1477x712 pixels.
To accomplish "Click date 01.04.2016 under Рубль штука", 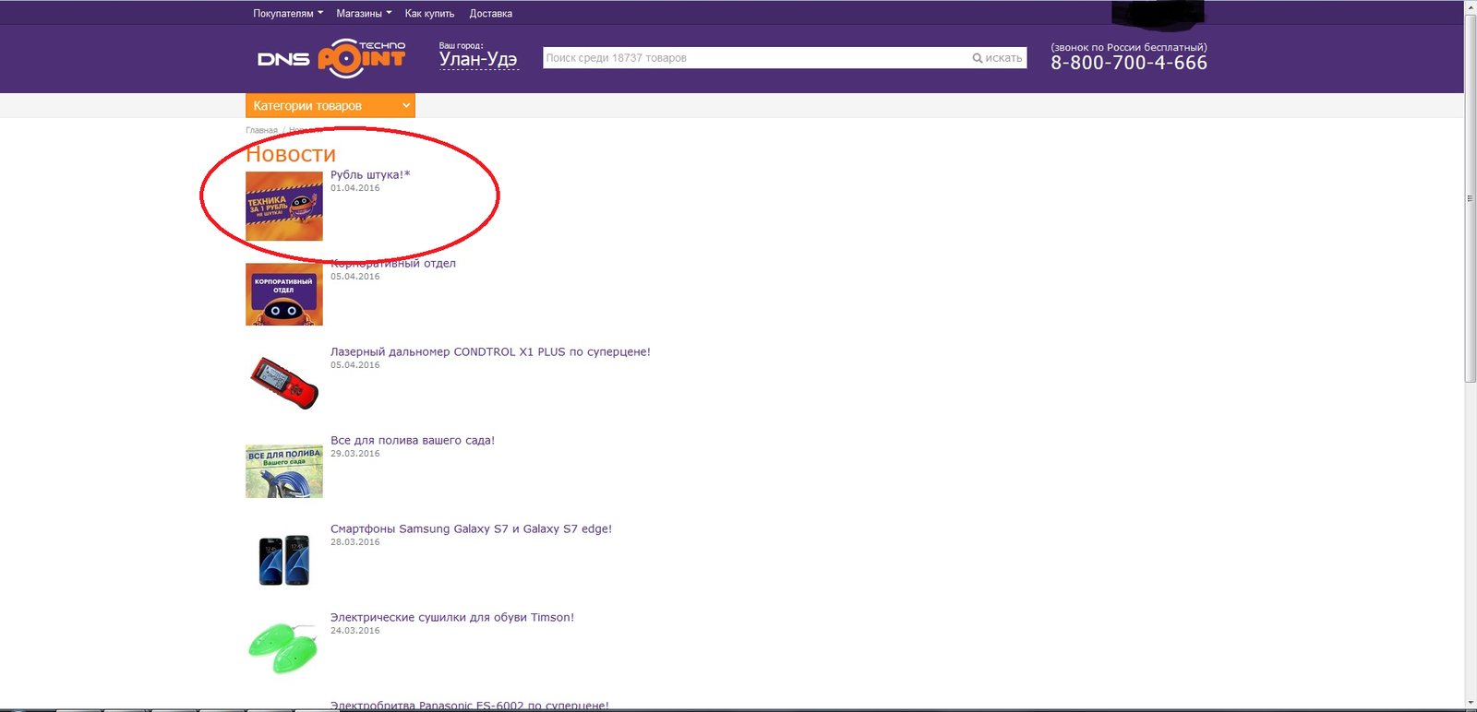I will point(355,188).
